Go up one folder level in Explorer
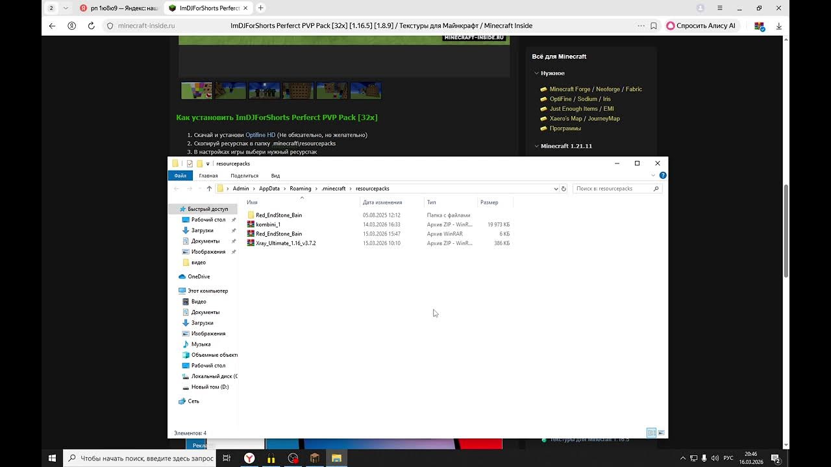 pos(209,189)
